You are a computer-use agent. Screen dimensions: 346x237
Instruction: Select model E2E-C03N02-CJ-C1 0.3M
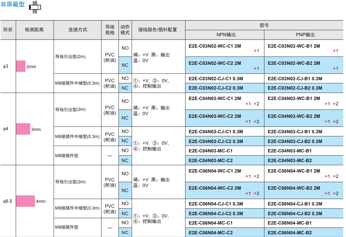[x=216, y=79]
